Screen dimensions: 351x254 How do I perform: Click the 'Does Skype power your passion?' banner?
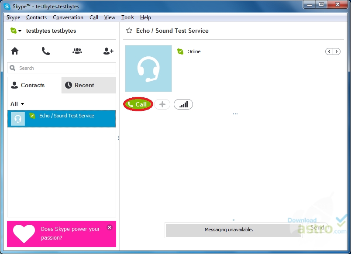pyautogui.click(x=62, y=234)
